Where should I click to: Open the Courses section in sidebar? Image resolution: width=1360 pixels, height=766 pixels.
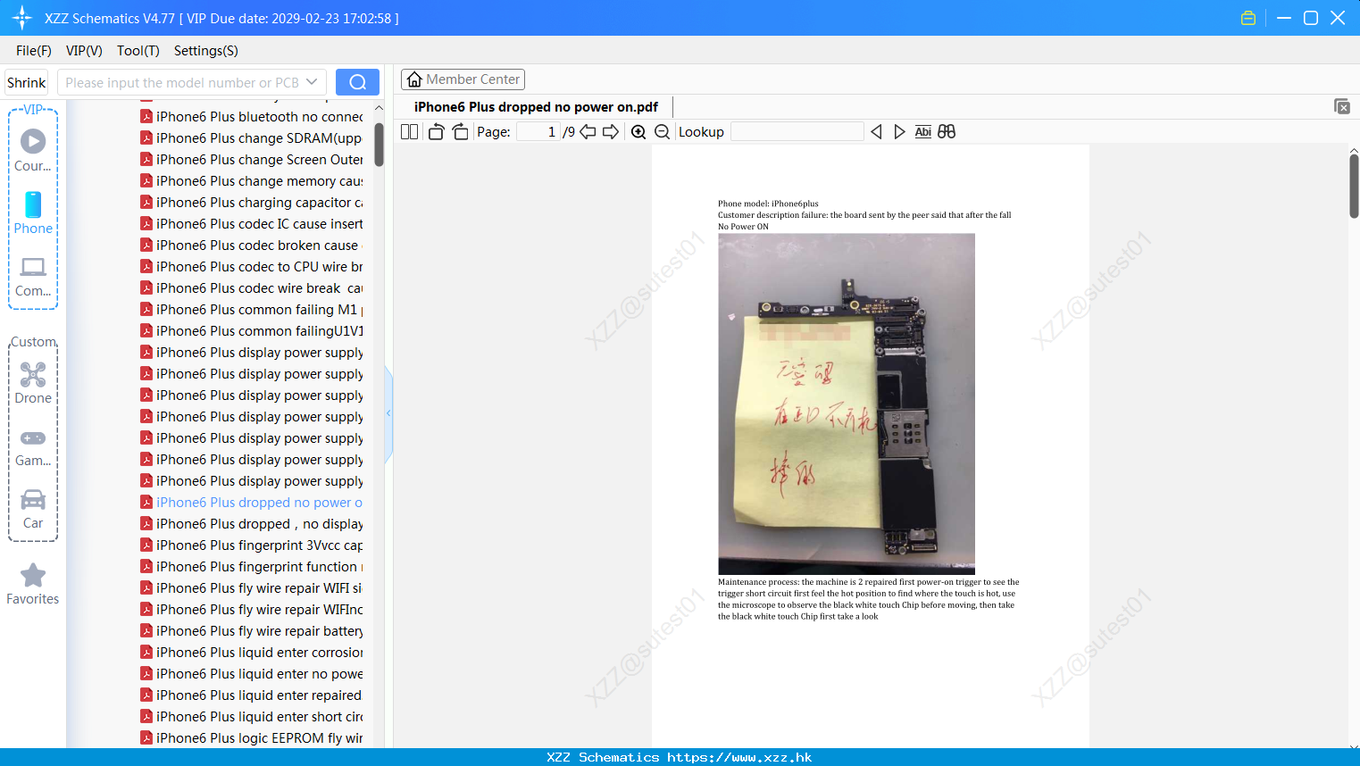coord(33,151)
